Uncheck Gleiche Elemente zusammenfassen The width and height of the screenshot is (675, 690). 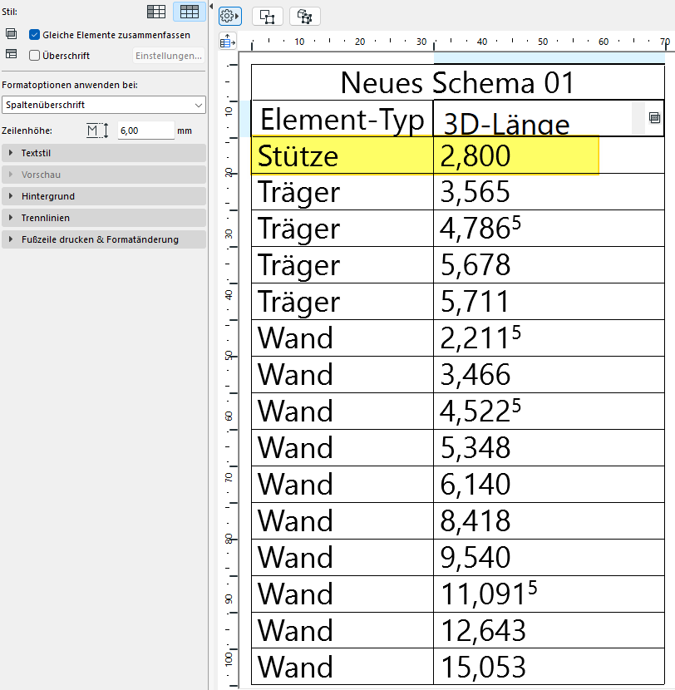click(x=35, y=35)
